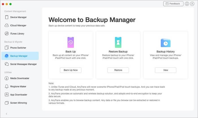Click the Media Downloader arrow icon

7,78
